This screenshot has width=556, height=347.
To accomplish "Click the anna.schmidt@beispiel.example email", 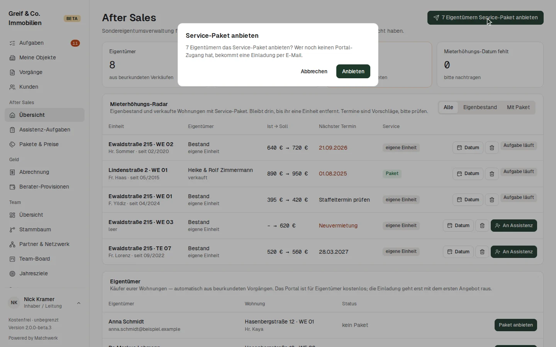I will (x=144, y=329).
